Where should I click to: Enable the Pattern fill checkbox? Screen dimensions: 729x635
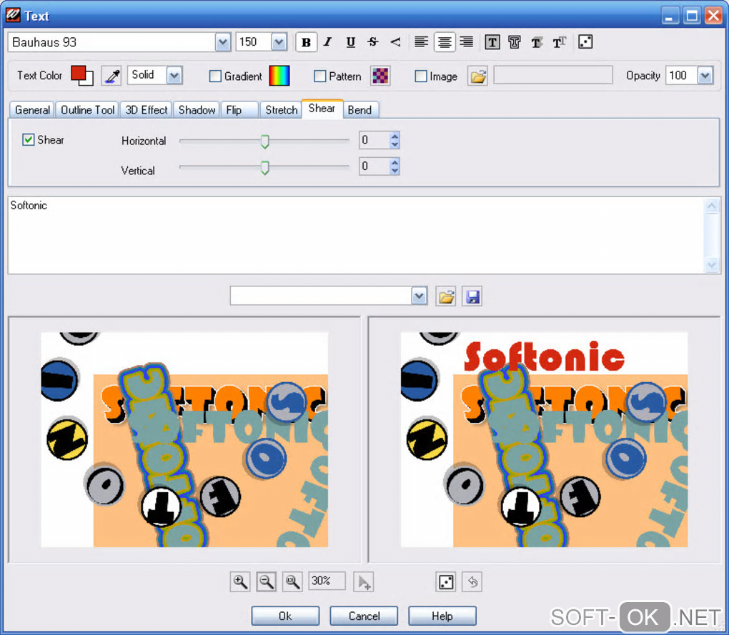[x=320, y=76]
